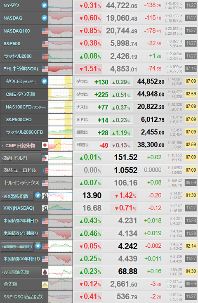Expand the CME 日経先物 button
The height and width of the screenshot is (303, 198).
click(x=21, y=145)
